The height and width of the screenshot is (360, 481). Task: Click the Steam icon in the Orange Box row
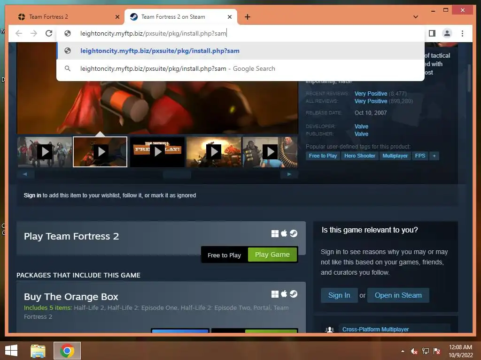294,294
